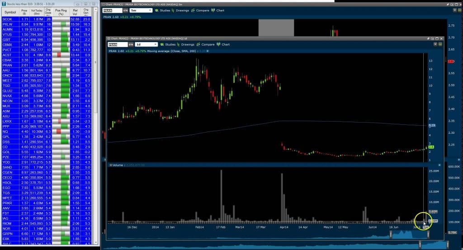Collapse the Volume panel via its expander
Screen dimensions: 463x250
[110, 165]
